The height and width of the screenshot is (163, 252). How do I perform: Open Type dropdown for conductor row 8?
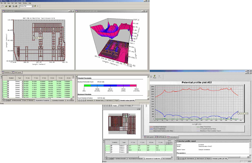click(x=22, y=95)
